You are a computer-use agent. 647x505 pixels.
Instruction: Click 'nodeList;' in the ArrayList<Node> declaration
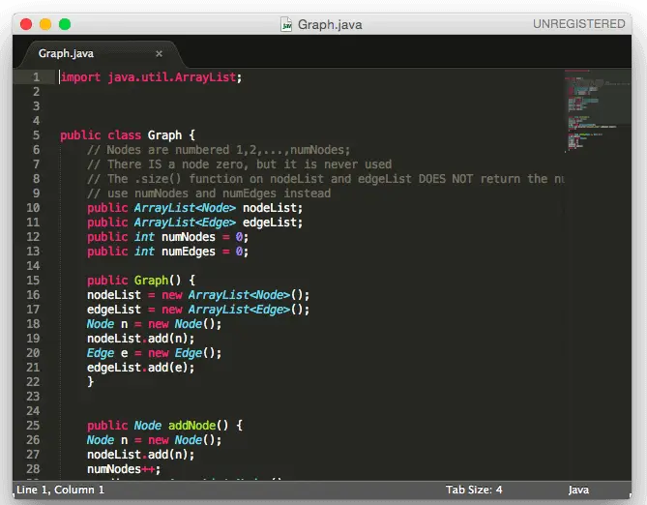coord(273,208)
